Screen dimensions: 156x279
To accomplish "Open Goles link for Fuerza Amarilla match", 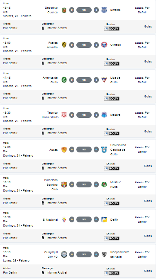I will click(148, 61).
